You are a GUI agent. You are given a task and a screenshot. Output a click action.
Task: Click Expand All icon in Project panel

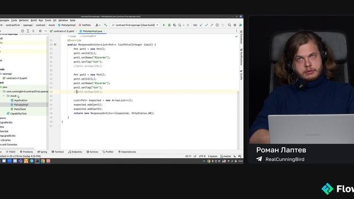(28, 31)
